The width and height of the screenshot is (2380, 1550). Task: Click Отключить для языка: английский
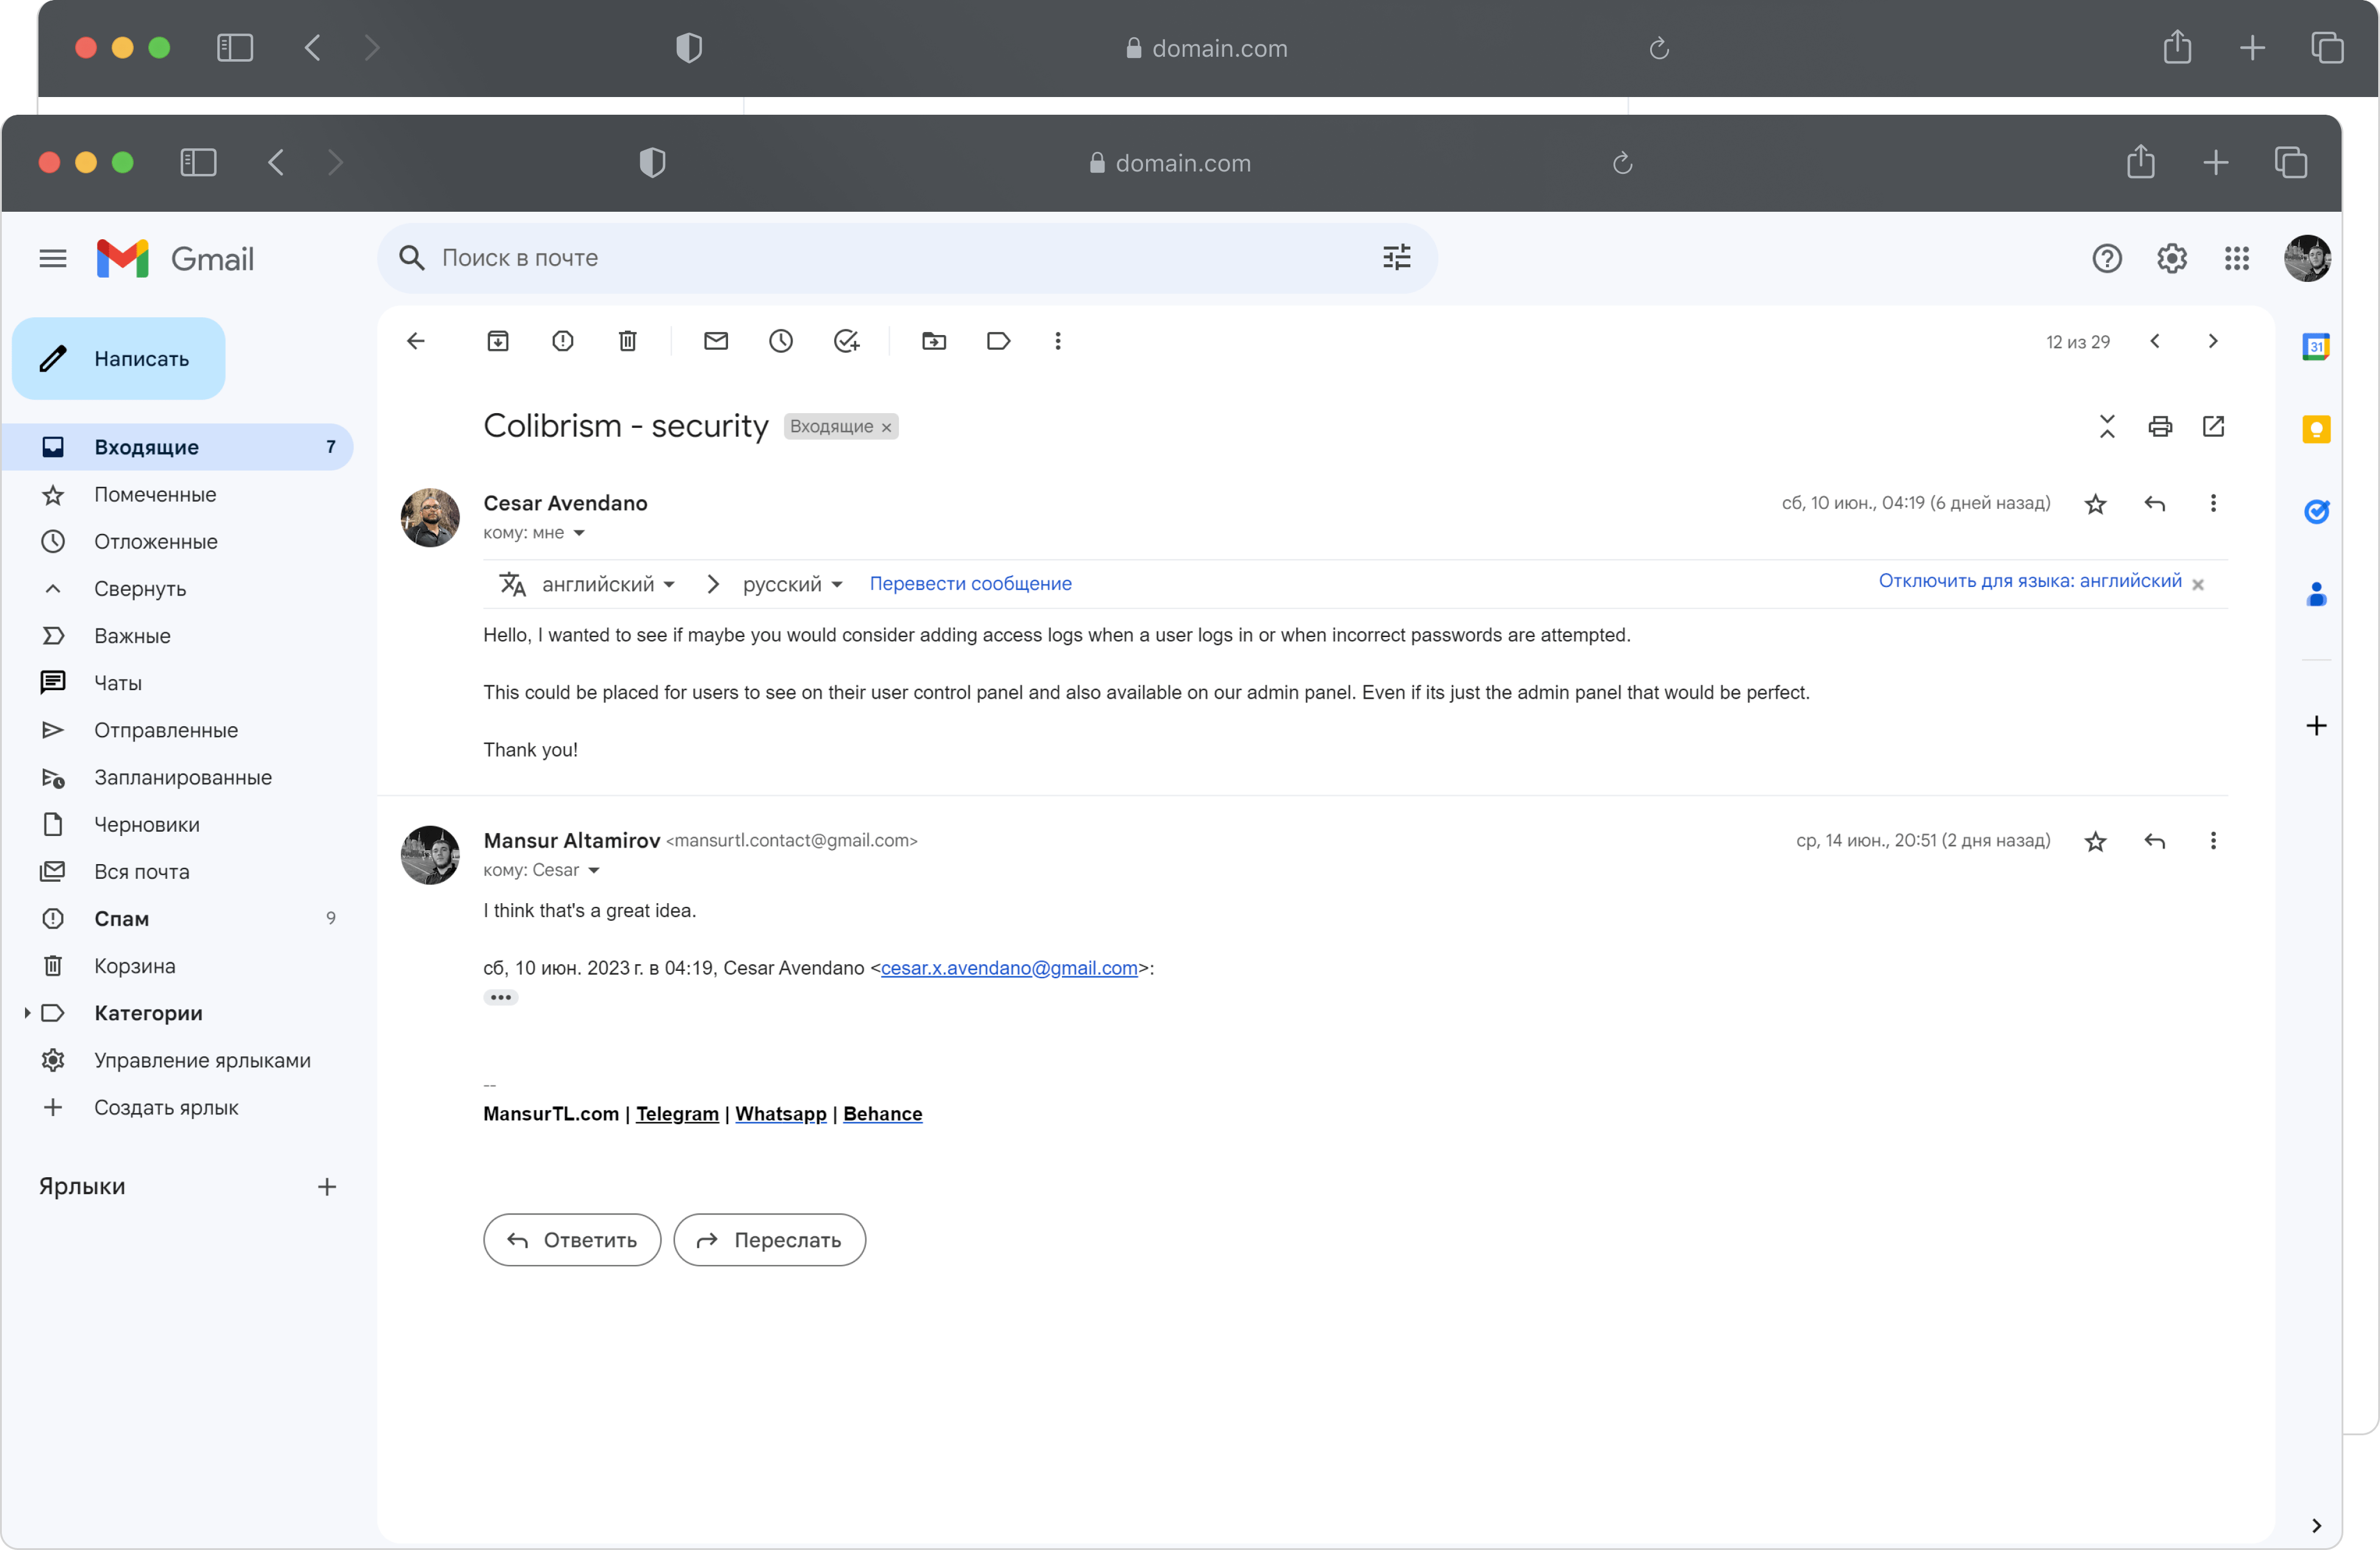(x=2030, y=581)
